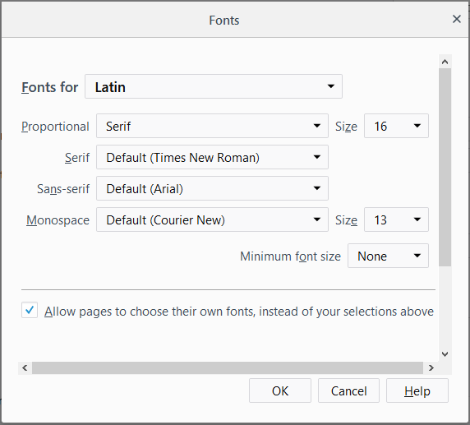
Task: Click the vertical scrollbar thumb
Action: tap(445, 167)
